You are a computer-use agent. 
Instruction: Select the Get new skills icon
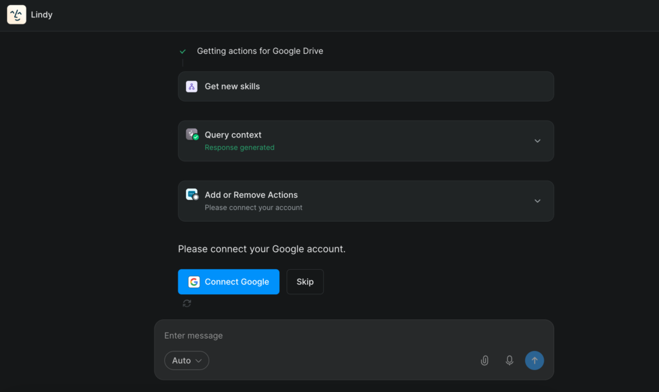pos(191,86)
